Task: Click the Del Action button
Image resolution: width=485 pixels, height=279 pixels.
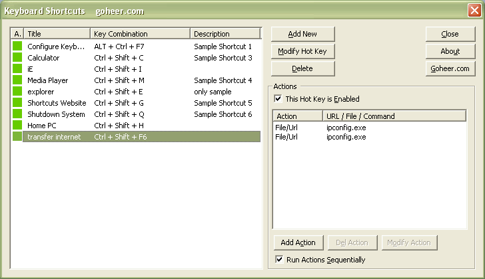Action: click(352, 242)
